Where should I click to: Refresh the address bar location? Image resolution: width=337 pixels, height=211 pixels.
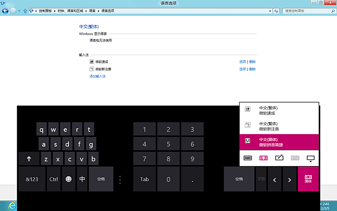[x=276, y=11]
